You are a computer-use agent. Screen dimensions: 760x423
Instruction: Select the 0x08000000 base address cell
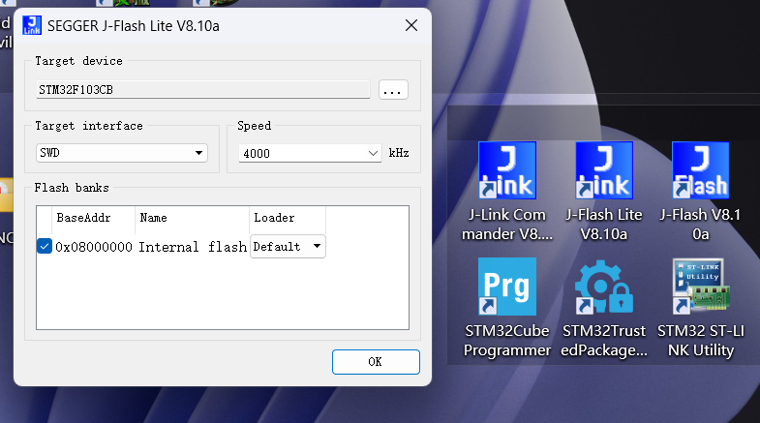tap(94, 247)
